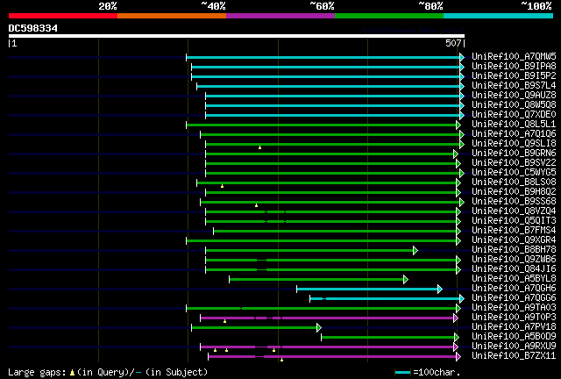Click the orange ~40% identity legend segment
561x379 pixels.
click(172, 16)
